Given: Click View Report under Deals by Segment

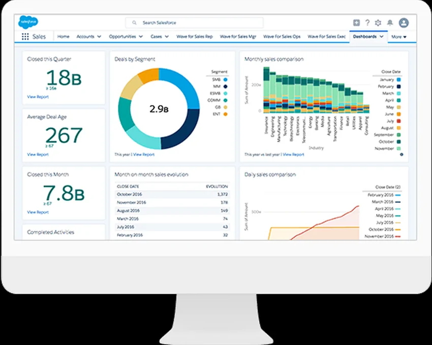Looking at the screenshot, I should 144,154.
